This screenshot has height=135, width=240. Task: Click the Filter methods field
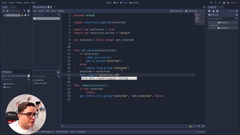(x=46, y=76)
